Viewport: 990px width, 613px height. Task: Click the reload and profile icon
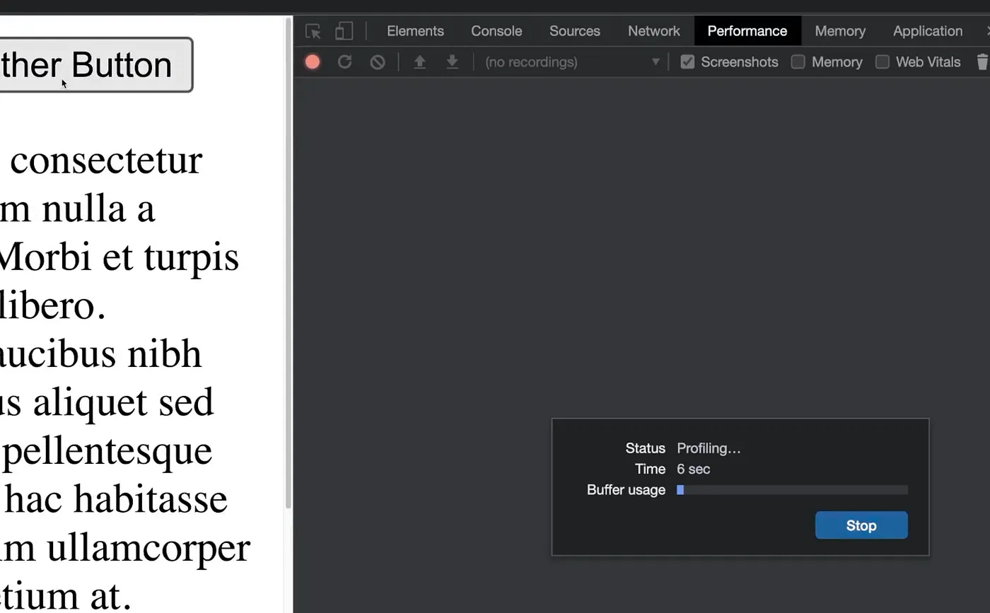pos(345,62)
